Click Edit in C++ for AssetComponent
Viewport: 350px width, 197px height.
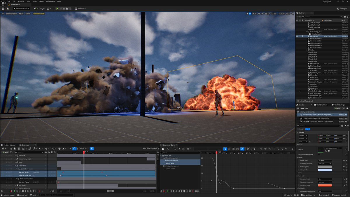click(x=343, y=118)
